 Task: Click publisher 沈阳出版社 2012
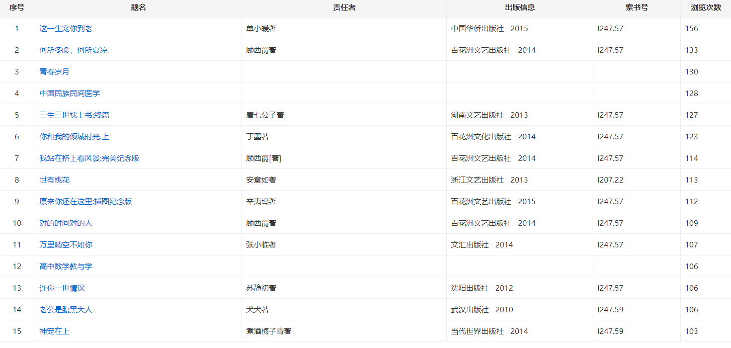[x=482, y=288]
